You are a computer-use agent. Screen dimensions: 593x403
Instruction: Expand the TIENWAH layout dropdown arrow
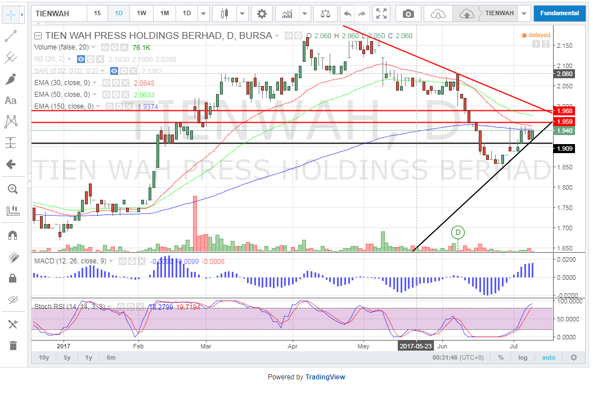524,14
